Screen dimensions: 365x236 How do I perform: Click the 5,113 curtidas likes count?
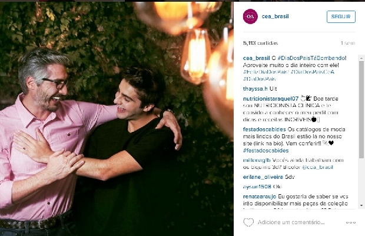coord(260,43)
